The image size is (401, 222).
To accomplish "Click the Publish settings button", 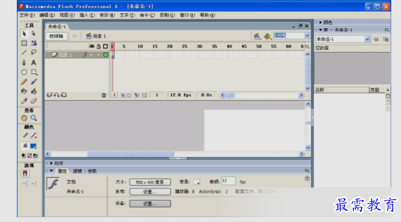I will [x=150, y=192].
